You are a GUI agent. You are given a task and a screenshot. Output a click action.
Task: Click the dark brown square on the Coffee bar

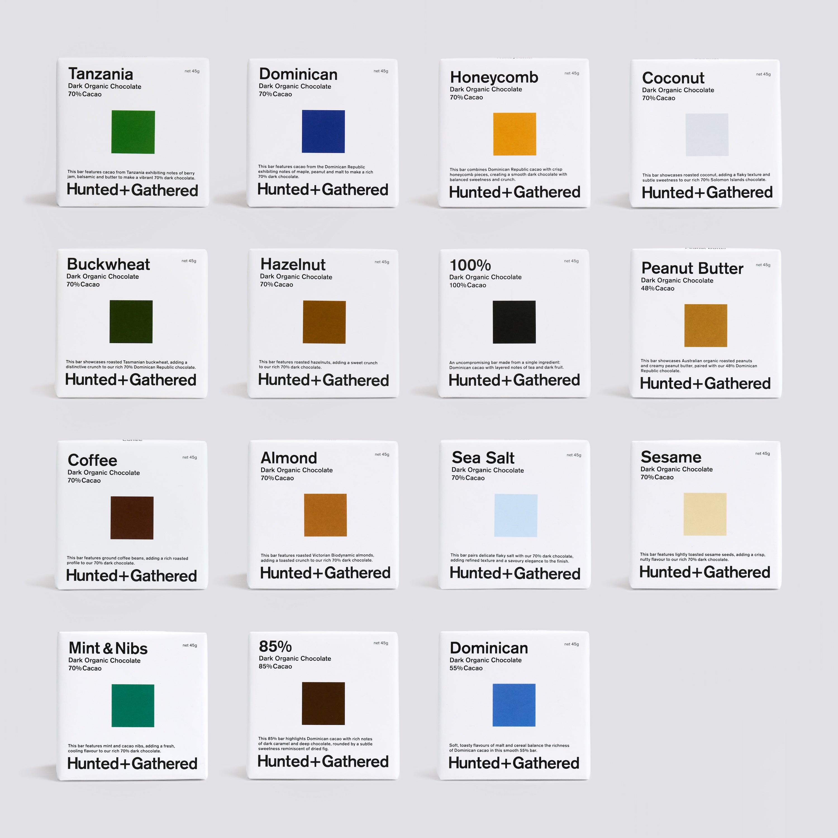coord(132,518)
